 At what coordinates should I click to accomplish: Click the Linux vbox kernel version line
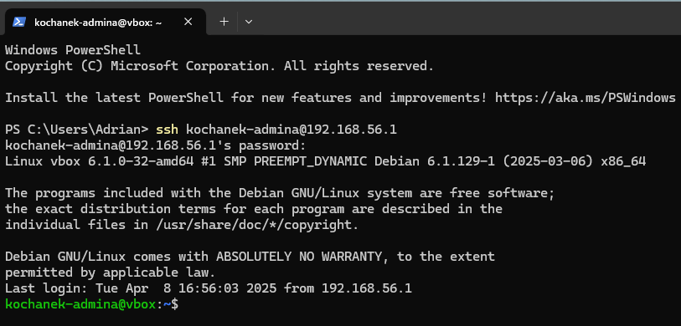tap(326, 161)
